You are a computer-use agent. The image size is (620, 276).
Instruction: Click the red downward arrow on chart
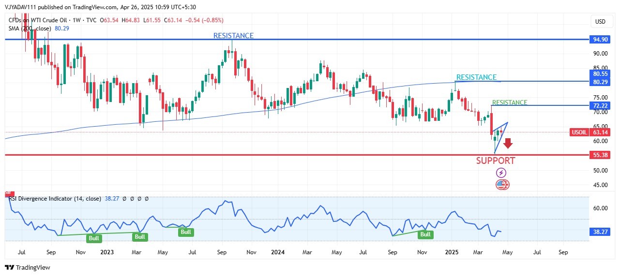coord(508,143)
